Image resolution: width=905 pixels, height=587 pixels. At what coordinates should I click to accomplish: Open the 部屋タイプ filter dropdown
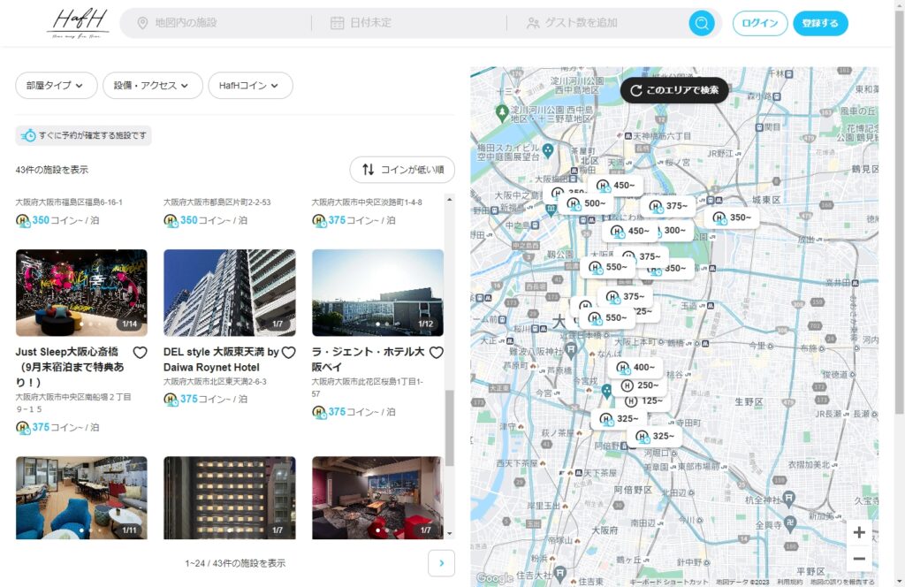pos(56,86)
